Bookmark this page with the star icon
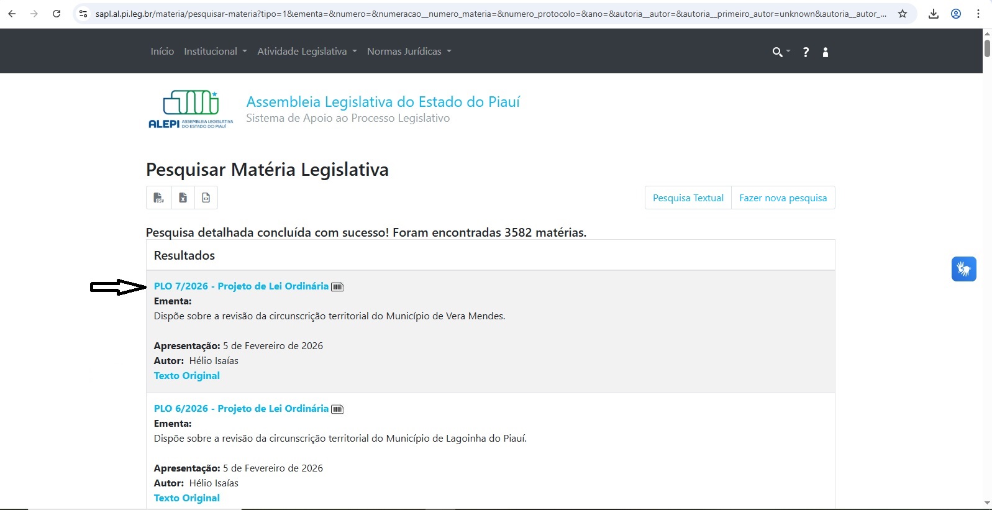This screenshot has width=992, height=510. point(903,14)
